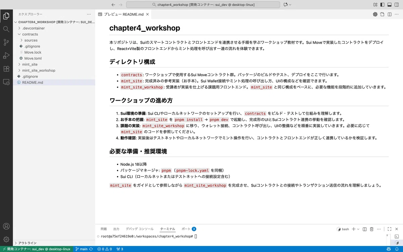This screenshot has width=403, height=252.
Task: Open notifications bell in status bar
Action: 397,249
